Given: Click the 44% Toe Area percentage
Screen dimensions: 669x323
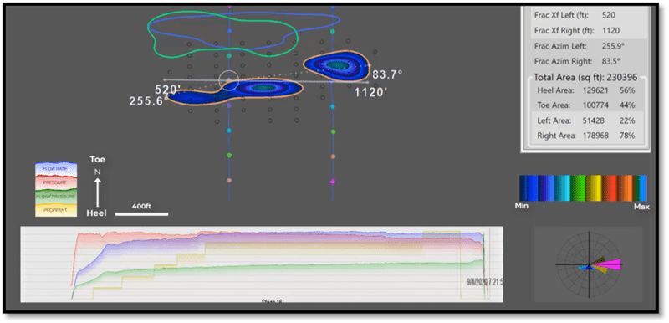Looking at the screenshot, I should pos(628,105).
